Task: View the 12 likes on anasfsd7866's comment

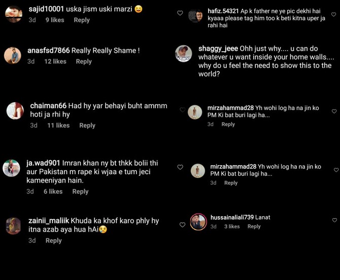Action: coord(55,61)
